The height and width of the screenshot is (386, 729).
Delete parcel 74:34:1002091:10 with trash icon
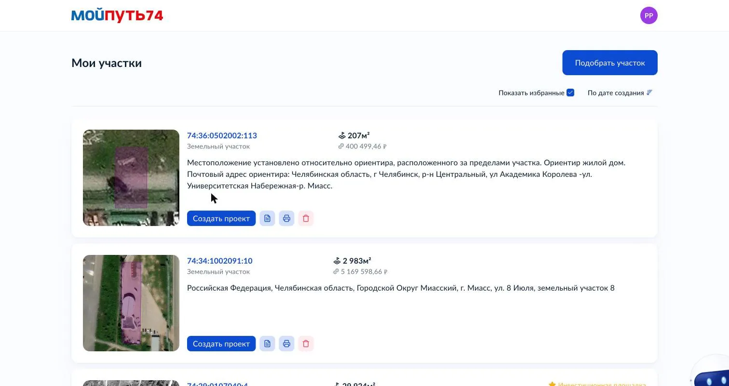pos(306,344)
